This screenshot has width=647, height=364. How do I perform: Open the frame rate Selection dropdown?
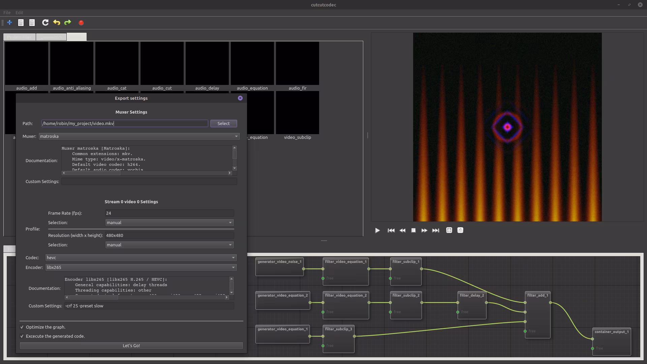pos(170,223)
